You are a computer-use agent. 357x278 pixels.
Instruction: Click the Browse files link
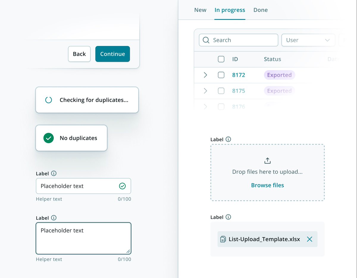coord(267,185)
